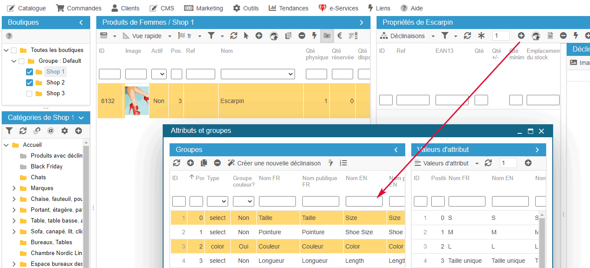
Task: Click Créer une nouvelle déclinaison button
Action: (274, 163)
